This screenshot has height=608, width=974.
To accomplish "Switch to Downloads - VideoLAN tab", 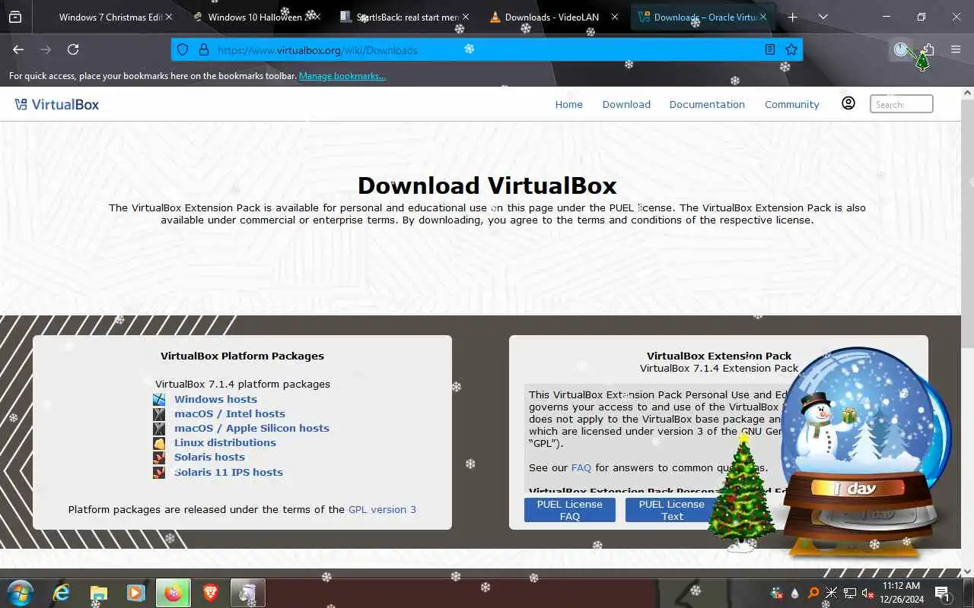I will [x=553, y=17].
